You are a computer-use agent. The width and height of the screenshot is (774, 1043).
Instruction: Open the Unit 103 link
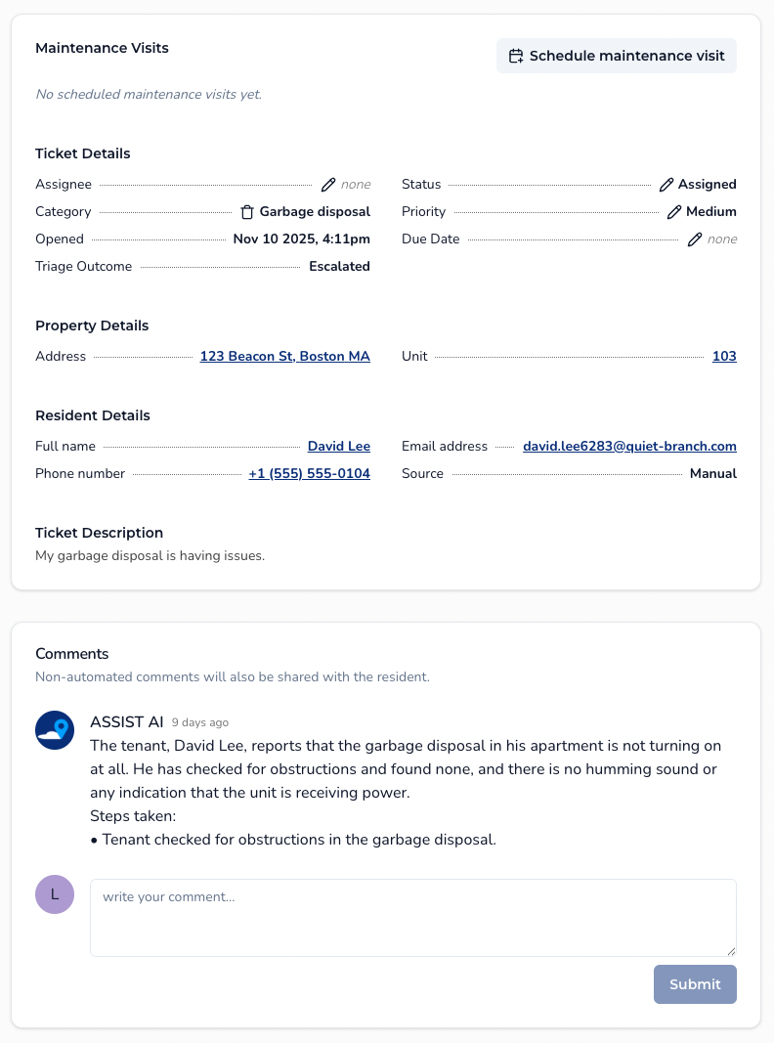coord(724,356)
